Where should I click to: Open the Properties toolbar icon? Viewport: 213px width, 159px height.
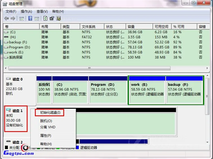click(x=52, y=18)
